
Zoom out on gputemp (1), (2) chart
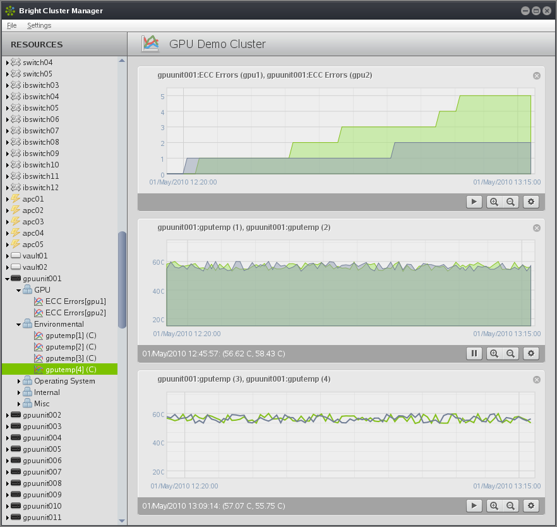pos(510,354)
